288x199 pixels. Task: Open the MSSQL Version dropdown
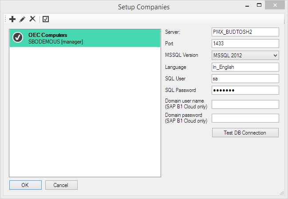point(245,55)
